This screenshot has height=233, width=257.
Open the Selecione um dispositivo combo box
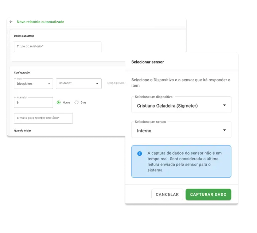(x=181, y=105)
